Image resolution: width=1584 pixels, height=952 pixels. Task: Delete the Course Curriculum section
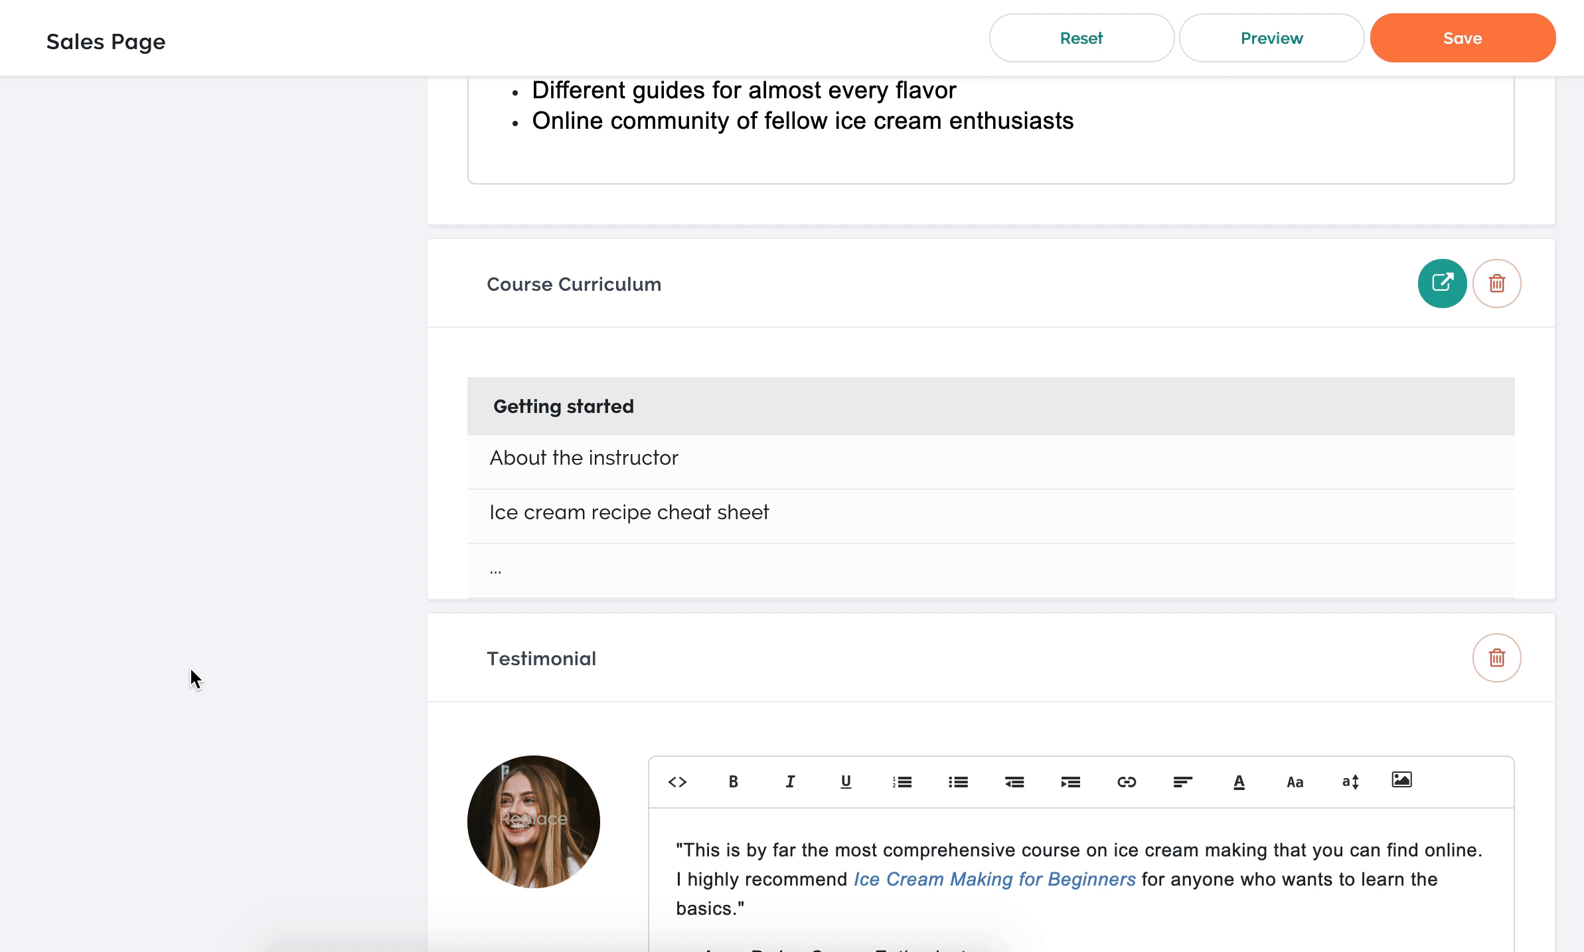(x=1497, y=283)
